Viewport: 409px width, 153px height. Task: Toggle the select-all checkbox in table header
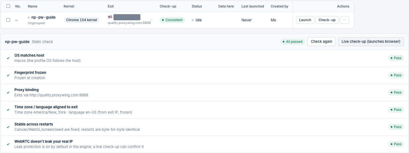click(x=8, y=6)
